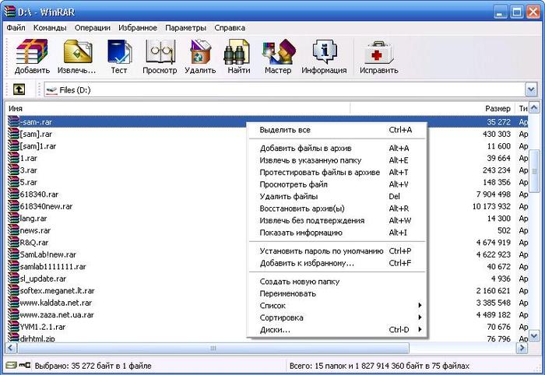Choose Установить пароль по умолчанию

tap(336, 251)
